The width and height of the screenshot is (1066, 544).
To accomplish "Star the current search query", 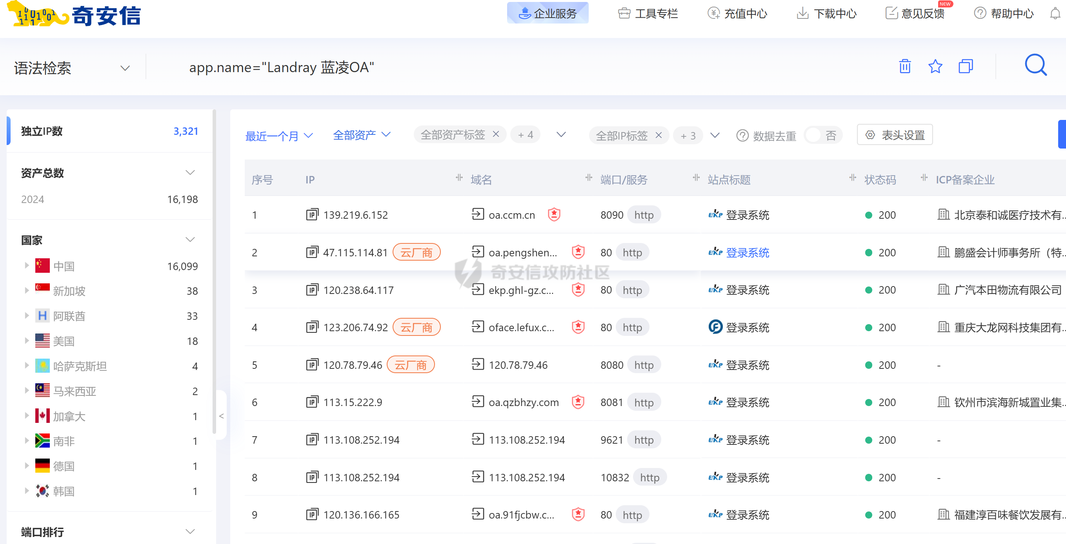I will coord(935,66).
